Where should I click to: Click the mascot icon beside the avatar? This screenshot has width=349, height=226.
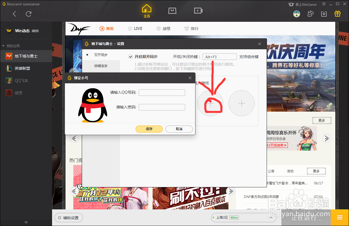[310, 14]
